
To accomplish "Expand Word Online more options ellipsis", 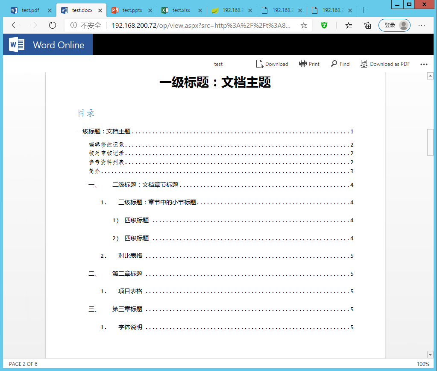I will tap(424, 64).
